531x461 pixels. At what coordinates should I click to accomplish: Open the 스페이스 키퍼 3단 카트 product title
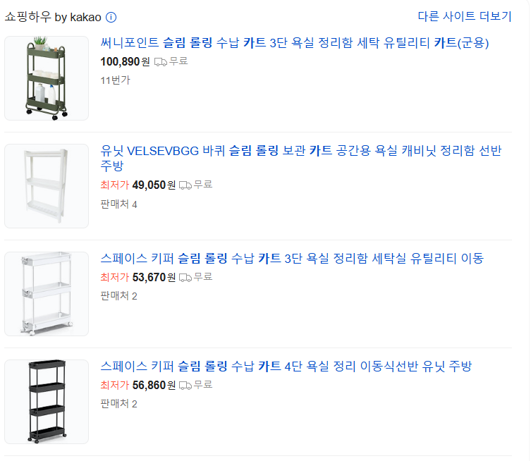(292, 259)
